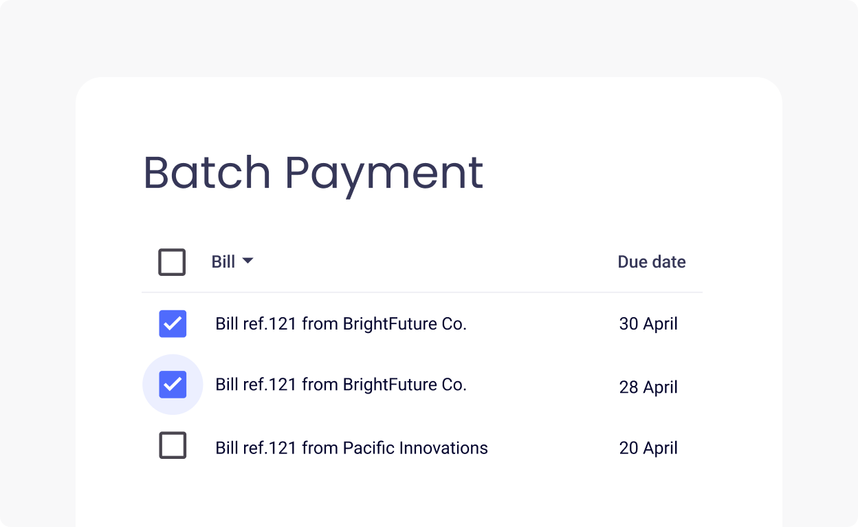
Task: Click the checkmark icon in the first checkbox
Action: [x=172, y=323]
